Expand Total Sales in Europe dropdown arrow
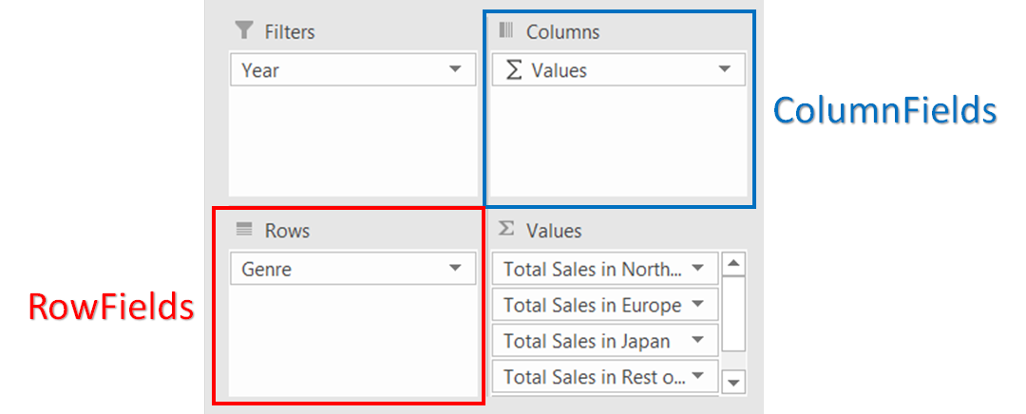1026x414 pixels. (x=698, y=305)
